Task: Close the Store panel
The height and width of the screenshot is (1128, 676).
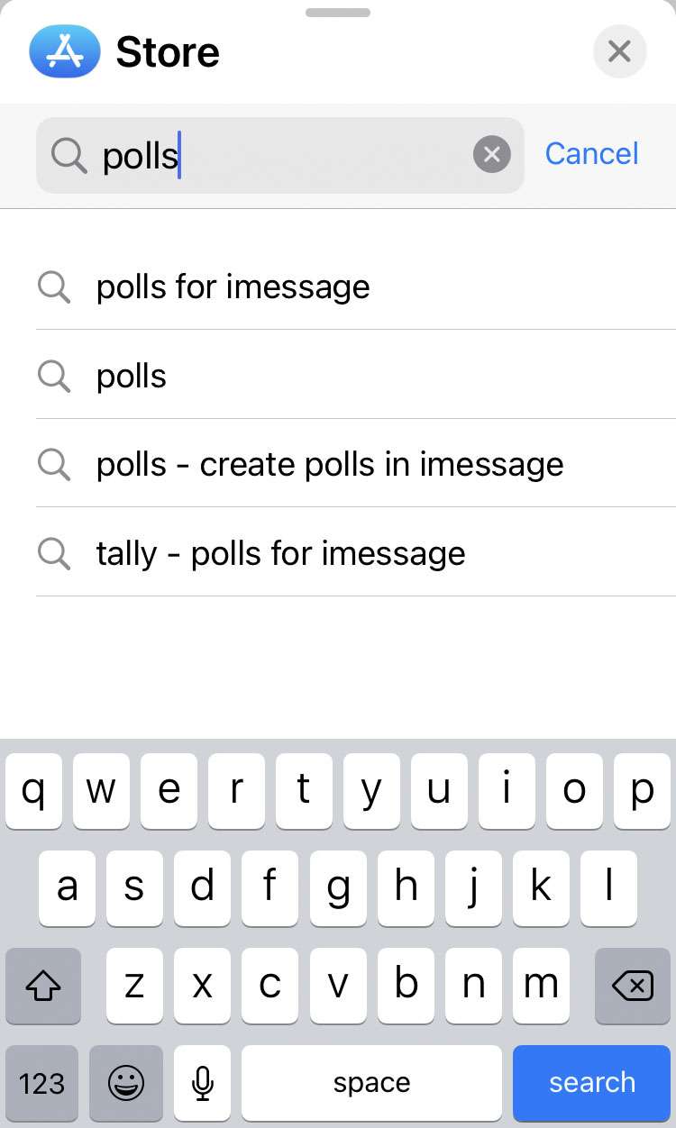Action: tap(619, 51)
